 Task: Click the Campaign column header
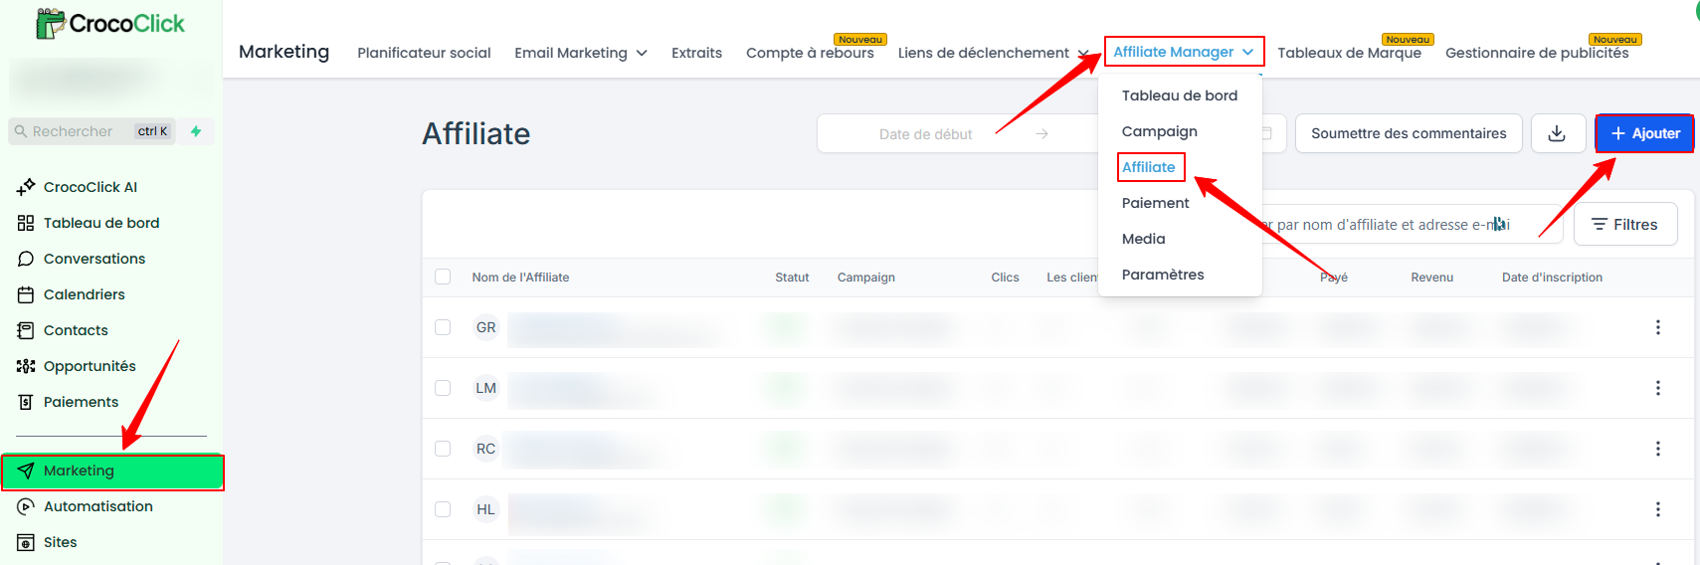tap(865, 278)
